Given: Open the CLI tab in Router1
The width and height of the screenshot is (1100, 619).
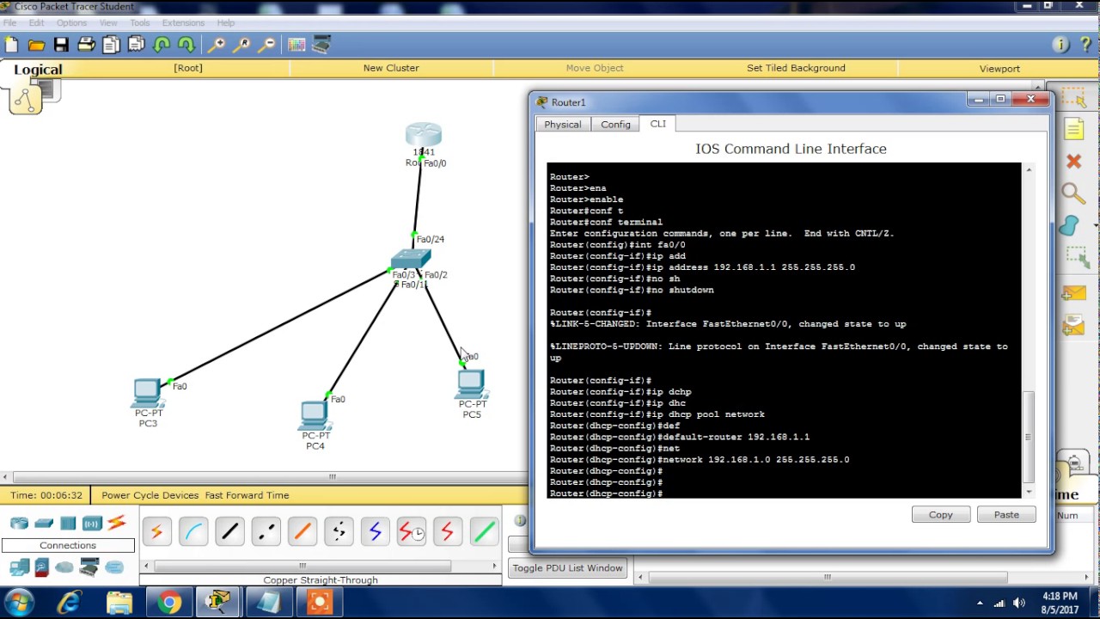Looking at the screenshot, I should click(x=657, y=124).
